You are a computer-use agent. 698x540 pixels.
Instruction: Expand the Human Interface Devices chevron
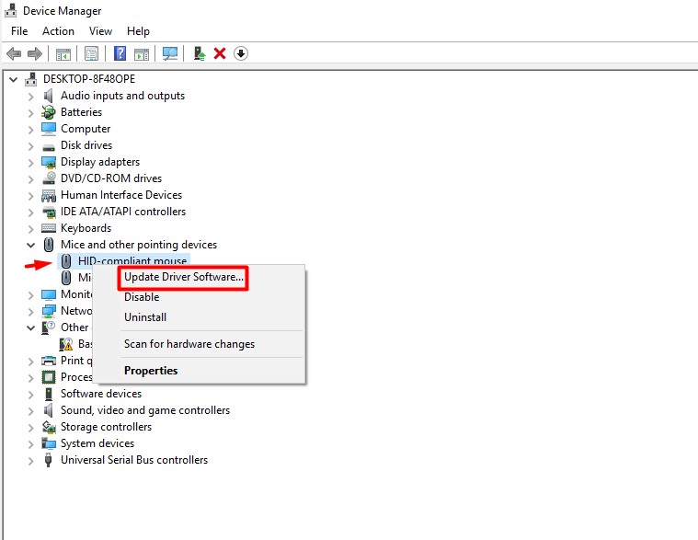tap(30, 196)
